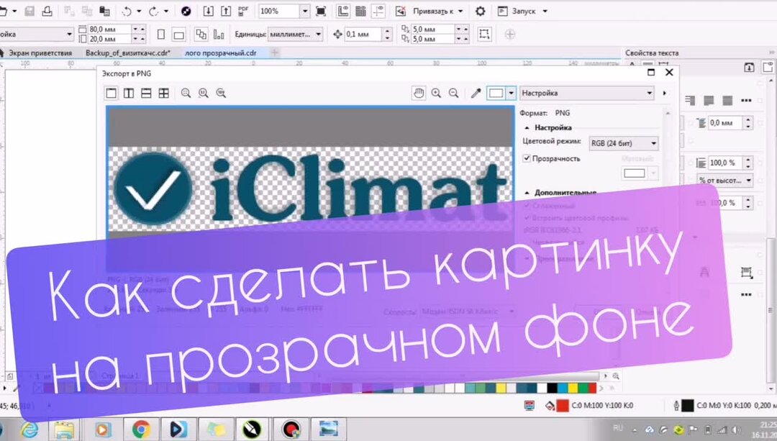Click the search content icon in toolbar
This screenshot has width=777, height=441.
(186, 11)
